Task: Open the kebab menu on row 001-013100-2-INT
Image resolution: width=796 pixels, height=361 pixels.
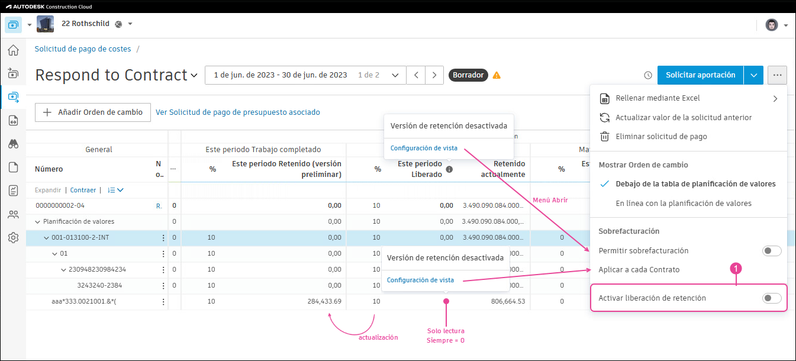Action: (x=164, y=237)
